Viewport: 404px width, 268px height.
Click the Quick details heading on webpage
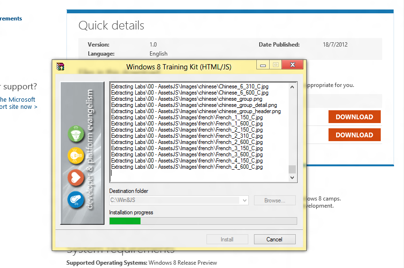111,26
